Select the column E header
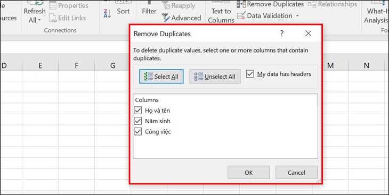The height and width of the screenshot is (195, 389). pos(40,65)
